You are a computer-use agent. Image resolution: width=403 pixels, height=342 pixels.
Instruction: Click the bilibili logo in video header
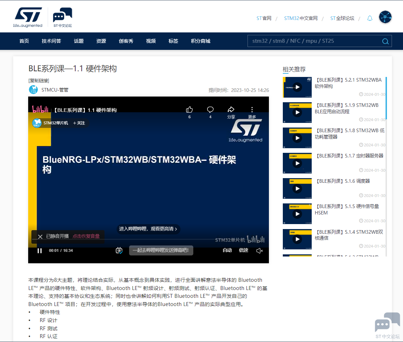click(40, 109)
